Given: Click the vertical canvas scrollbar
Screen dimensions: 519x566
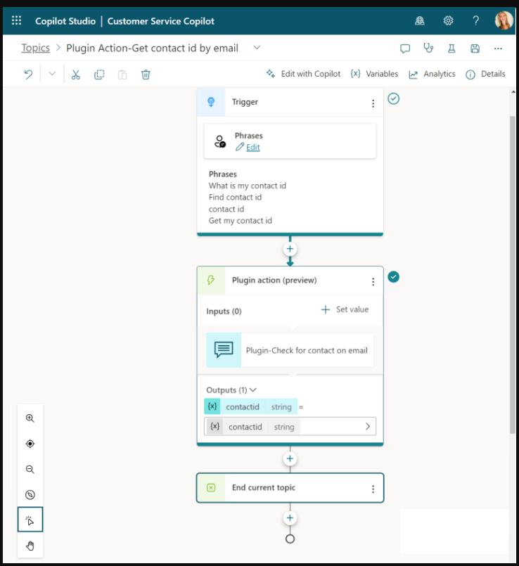Looking at the screenshot, I should click(x=513, y=274).
